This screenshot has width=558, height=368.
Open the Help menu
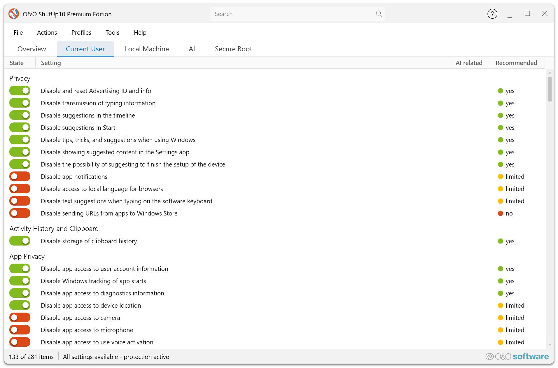tap(140, 32)
